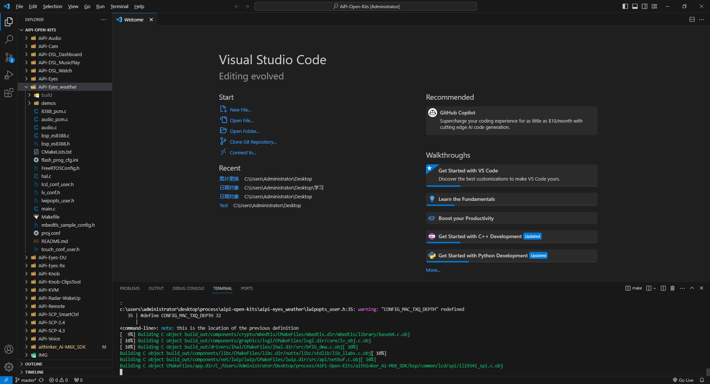This screenshot has width=710, height=384.
Task: Customize layout icon in title bar
Action: (x=655, y=6)
